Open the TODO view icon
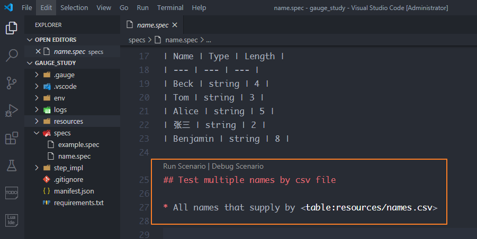 pyautogui.click(x=12, y=193)
